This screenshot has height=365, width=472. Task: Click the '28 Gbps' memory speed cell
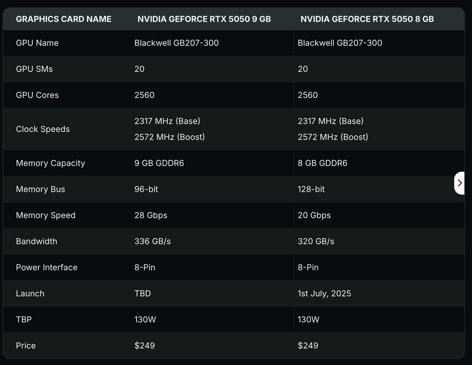tap(151, 215)
